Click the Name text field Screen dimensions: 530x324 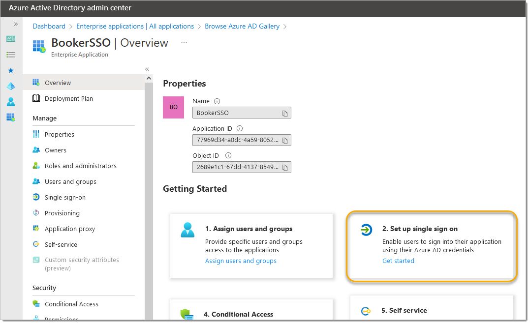(236, 113)
